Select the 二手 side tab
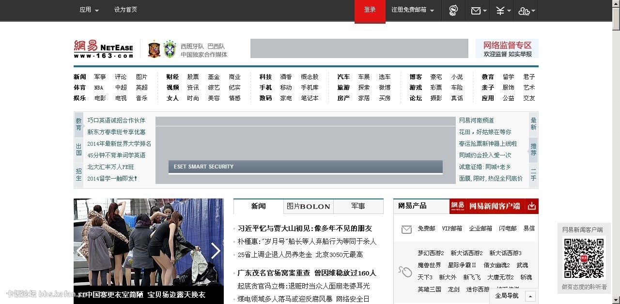Image resolution: width=620 pixels, height=304 pixels. 533,175
